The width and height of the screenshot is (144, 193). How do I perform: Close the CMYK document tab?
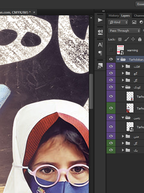(x=34, y=12)
